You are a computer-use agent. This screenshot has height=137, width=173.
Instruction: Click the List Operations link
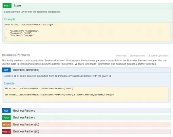point(137,55)
